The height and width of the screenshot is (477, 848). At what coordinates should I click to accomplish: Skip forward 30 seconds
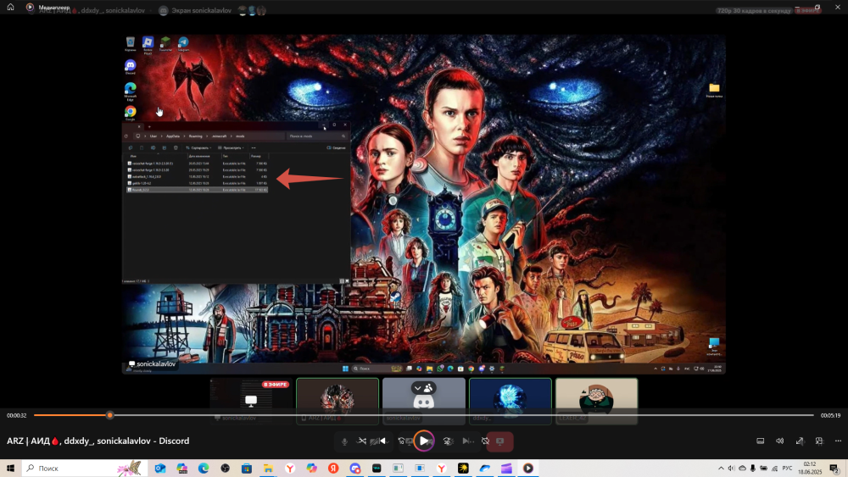tap(448, 441)
